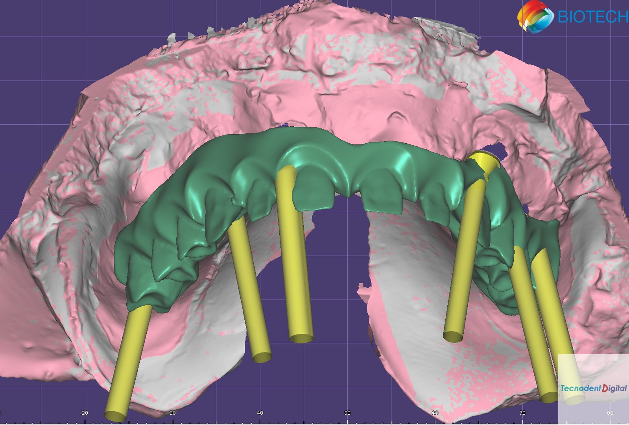Click ruler label "40"

coord(260,413)
